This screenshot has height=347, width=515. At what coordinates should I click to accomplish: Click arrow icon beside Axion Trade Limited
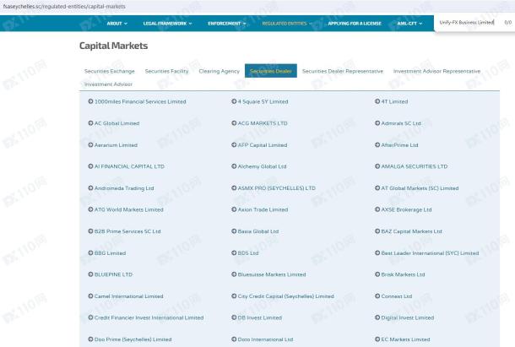point(234,209)
